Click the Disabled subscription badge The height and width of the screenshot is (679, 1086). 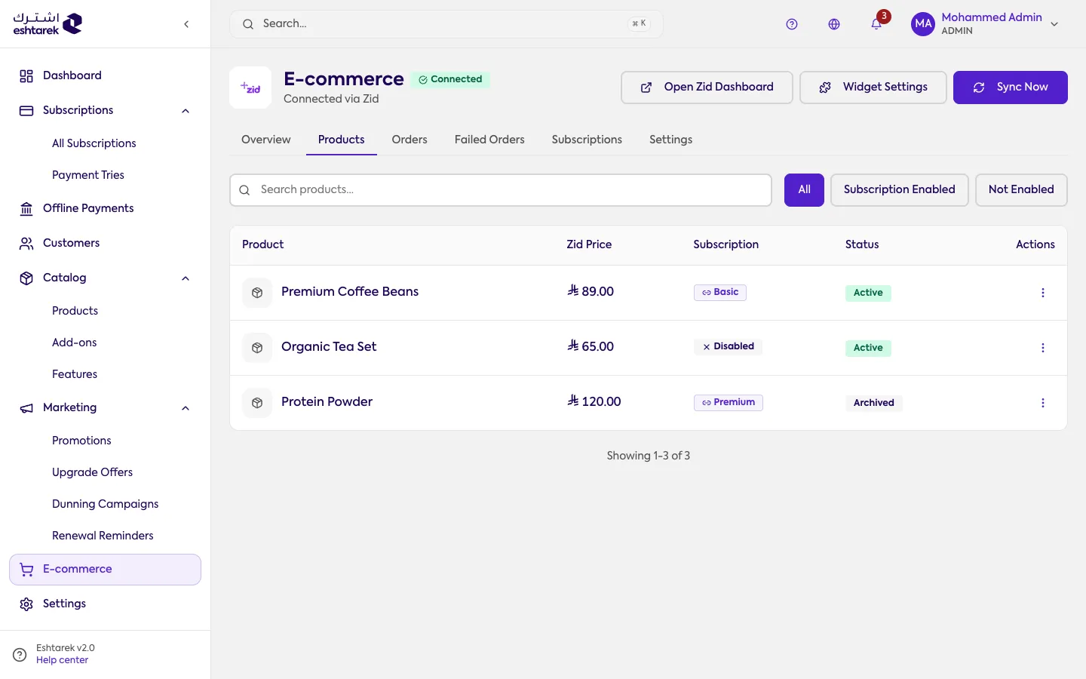coord(728,347)
